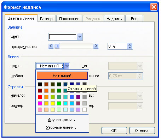Decrease transparency with the spinner down arrow
The image size is (161, 139).
130,48
